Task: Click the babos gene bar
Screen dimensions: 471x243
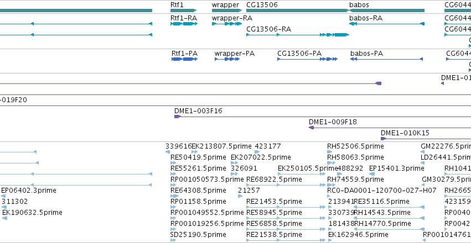Action: pos(387,10)
